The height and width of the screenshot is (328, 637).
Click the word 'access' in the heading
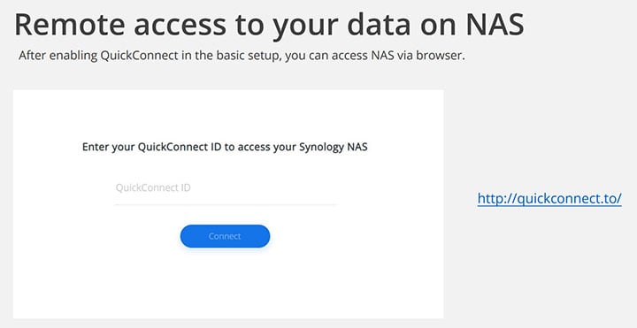tap(180, 27)
